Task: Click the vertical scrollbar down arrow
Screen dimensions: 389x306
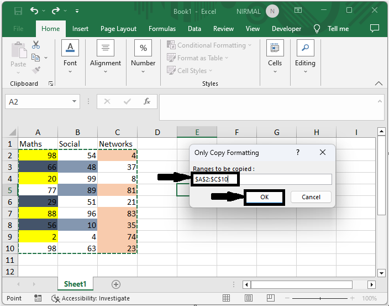Action: pos(381,273)
